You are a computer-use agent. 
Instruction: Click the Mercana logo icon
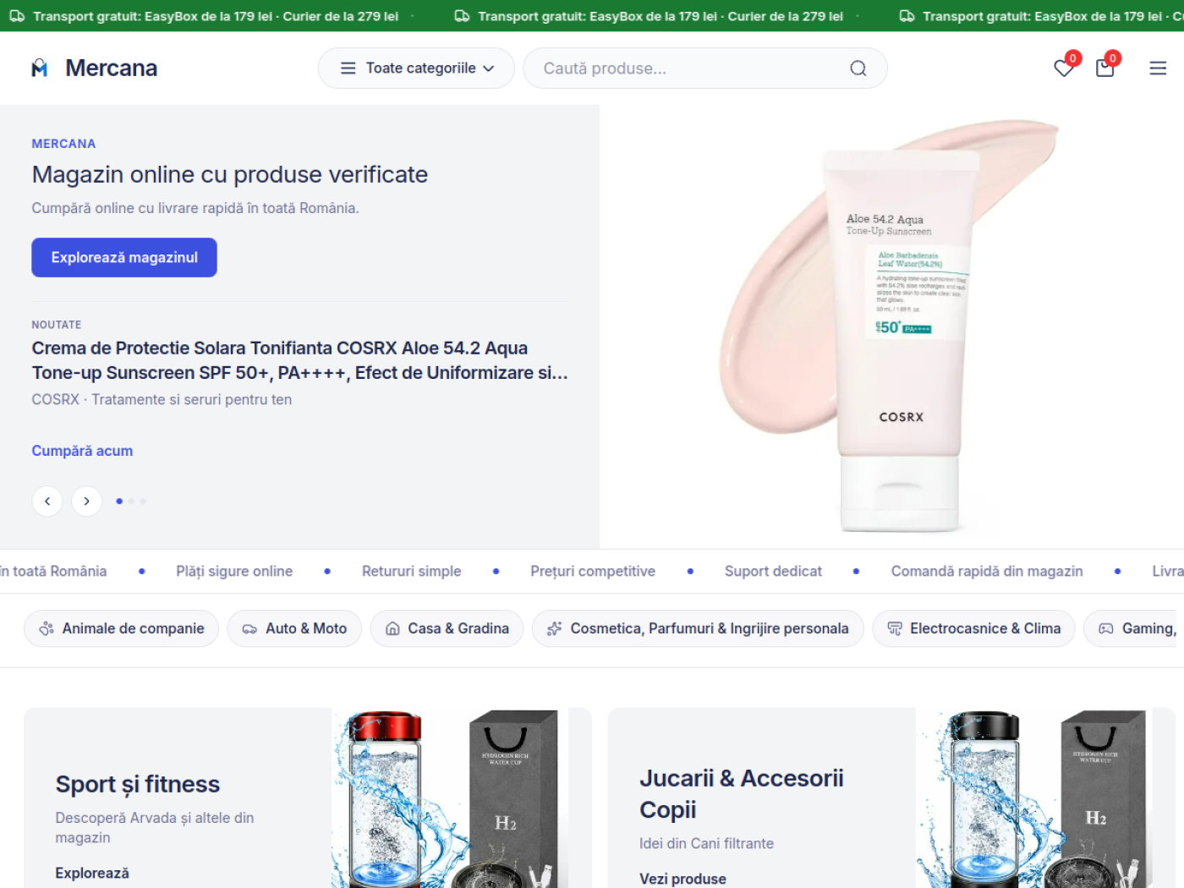tap(40, 69)
